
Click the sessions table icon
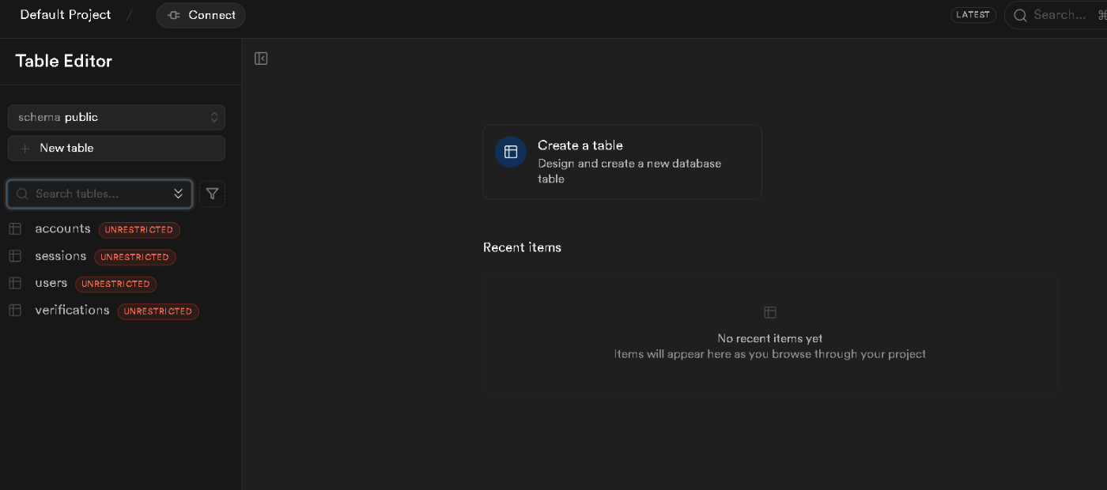click(15, 256)
